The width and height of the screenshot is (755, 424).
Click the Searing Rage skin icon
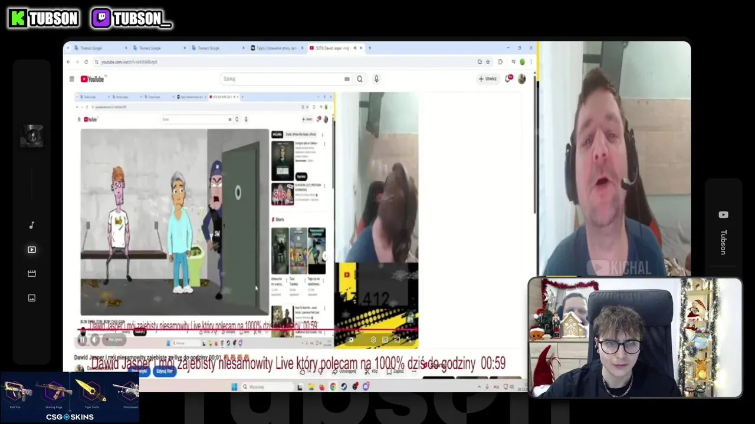(x=54, y=390)
